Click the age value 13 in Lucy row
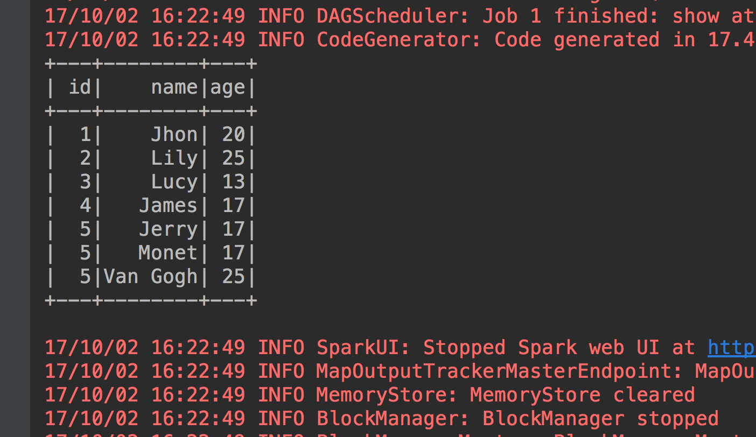Screen dimensions: 756x437 pyautogui.click(x=234, y=182)
